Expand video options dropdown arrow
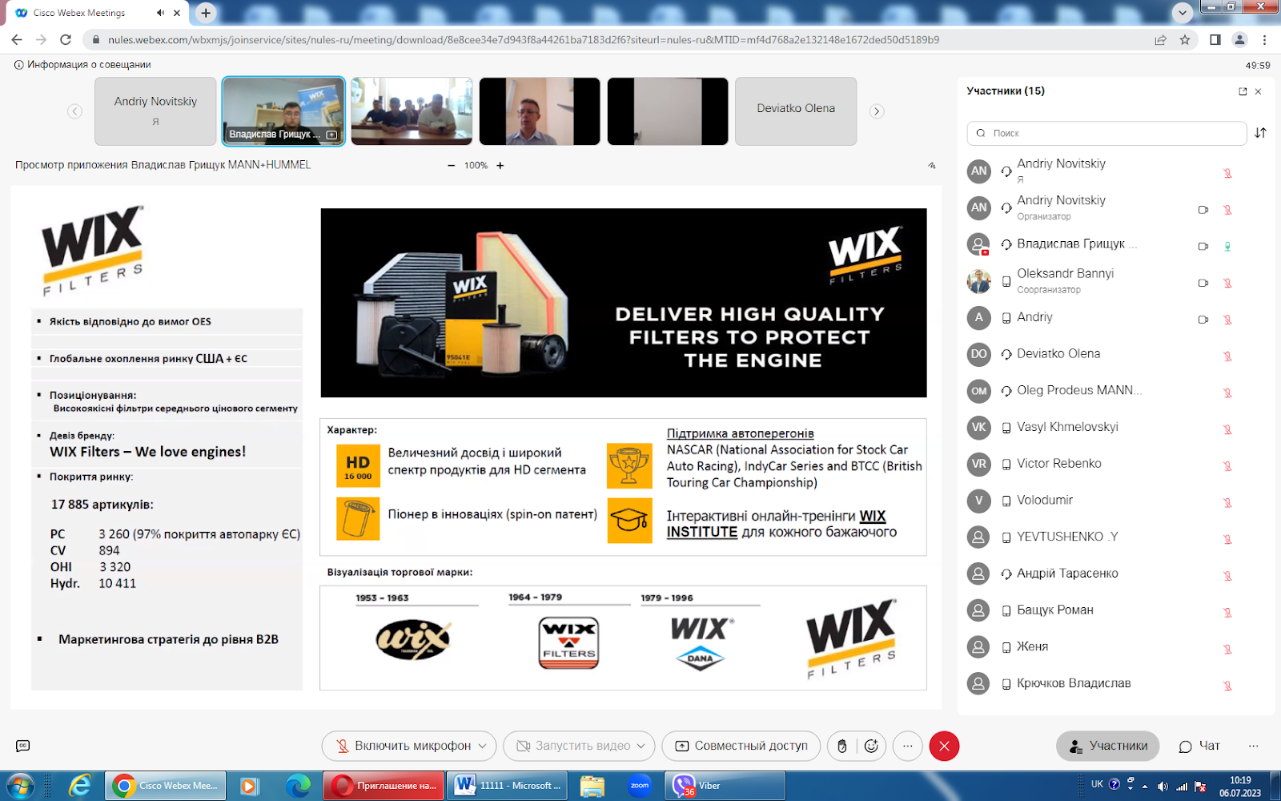The image size is (1281, 801). point(641,746)
